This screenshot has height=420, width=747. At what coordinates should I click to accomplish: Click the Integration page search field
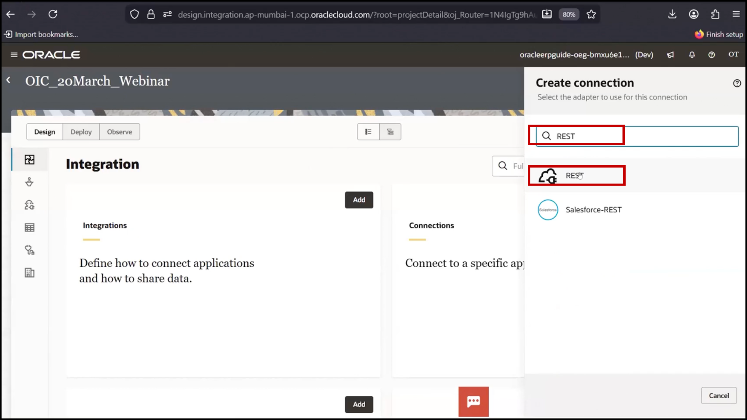coord(508,166)
